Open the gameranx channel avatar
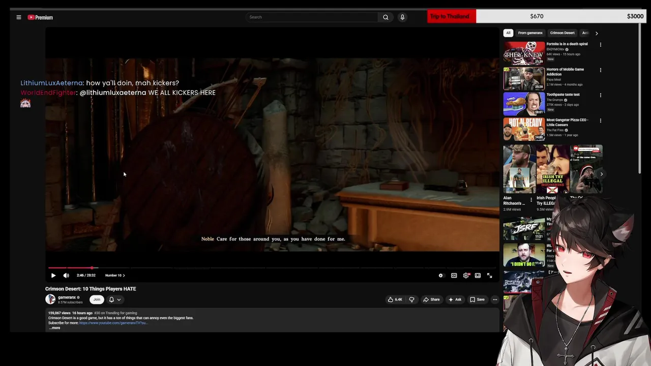 pyautogui.click(x=50, y=299)
